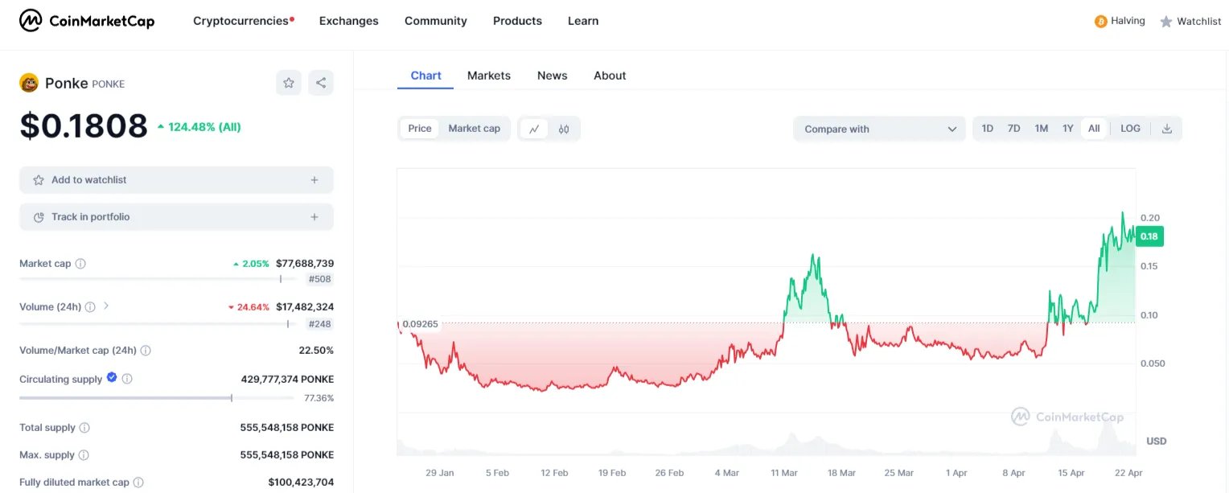The height and width of the screenshot is (493, 1229).
Task: Click the share icon next to Ponke
Action: (321, 83)
